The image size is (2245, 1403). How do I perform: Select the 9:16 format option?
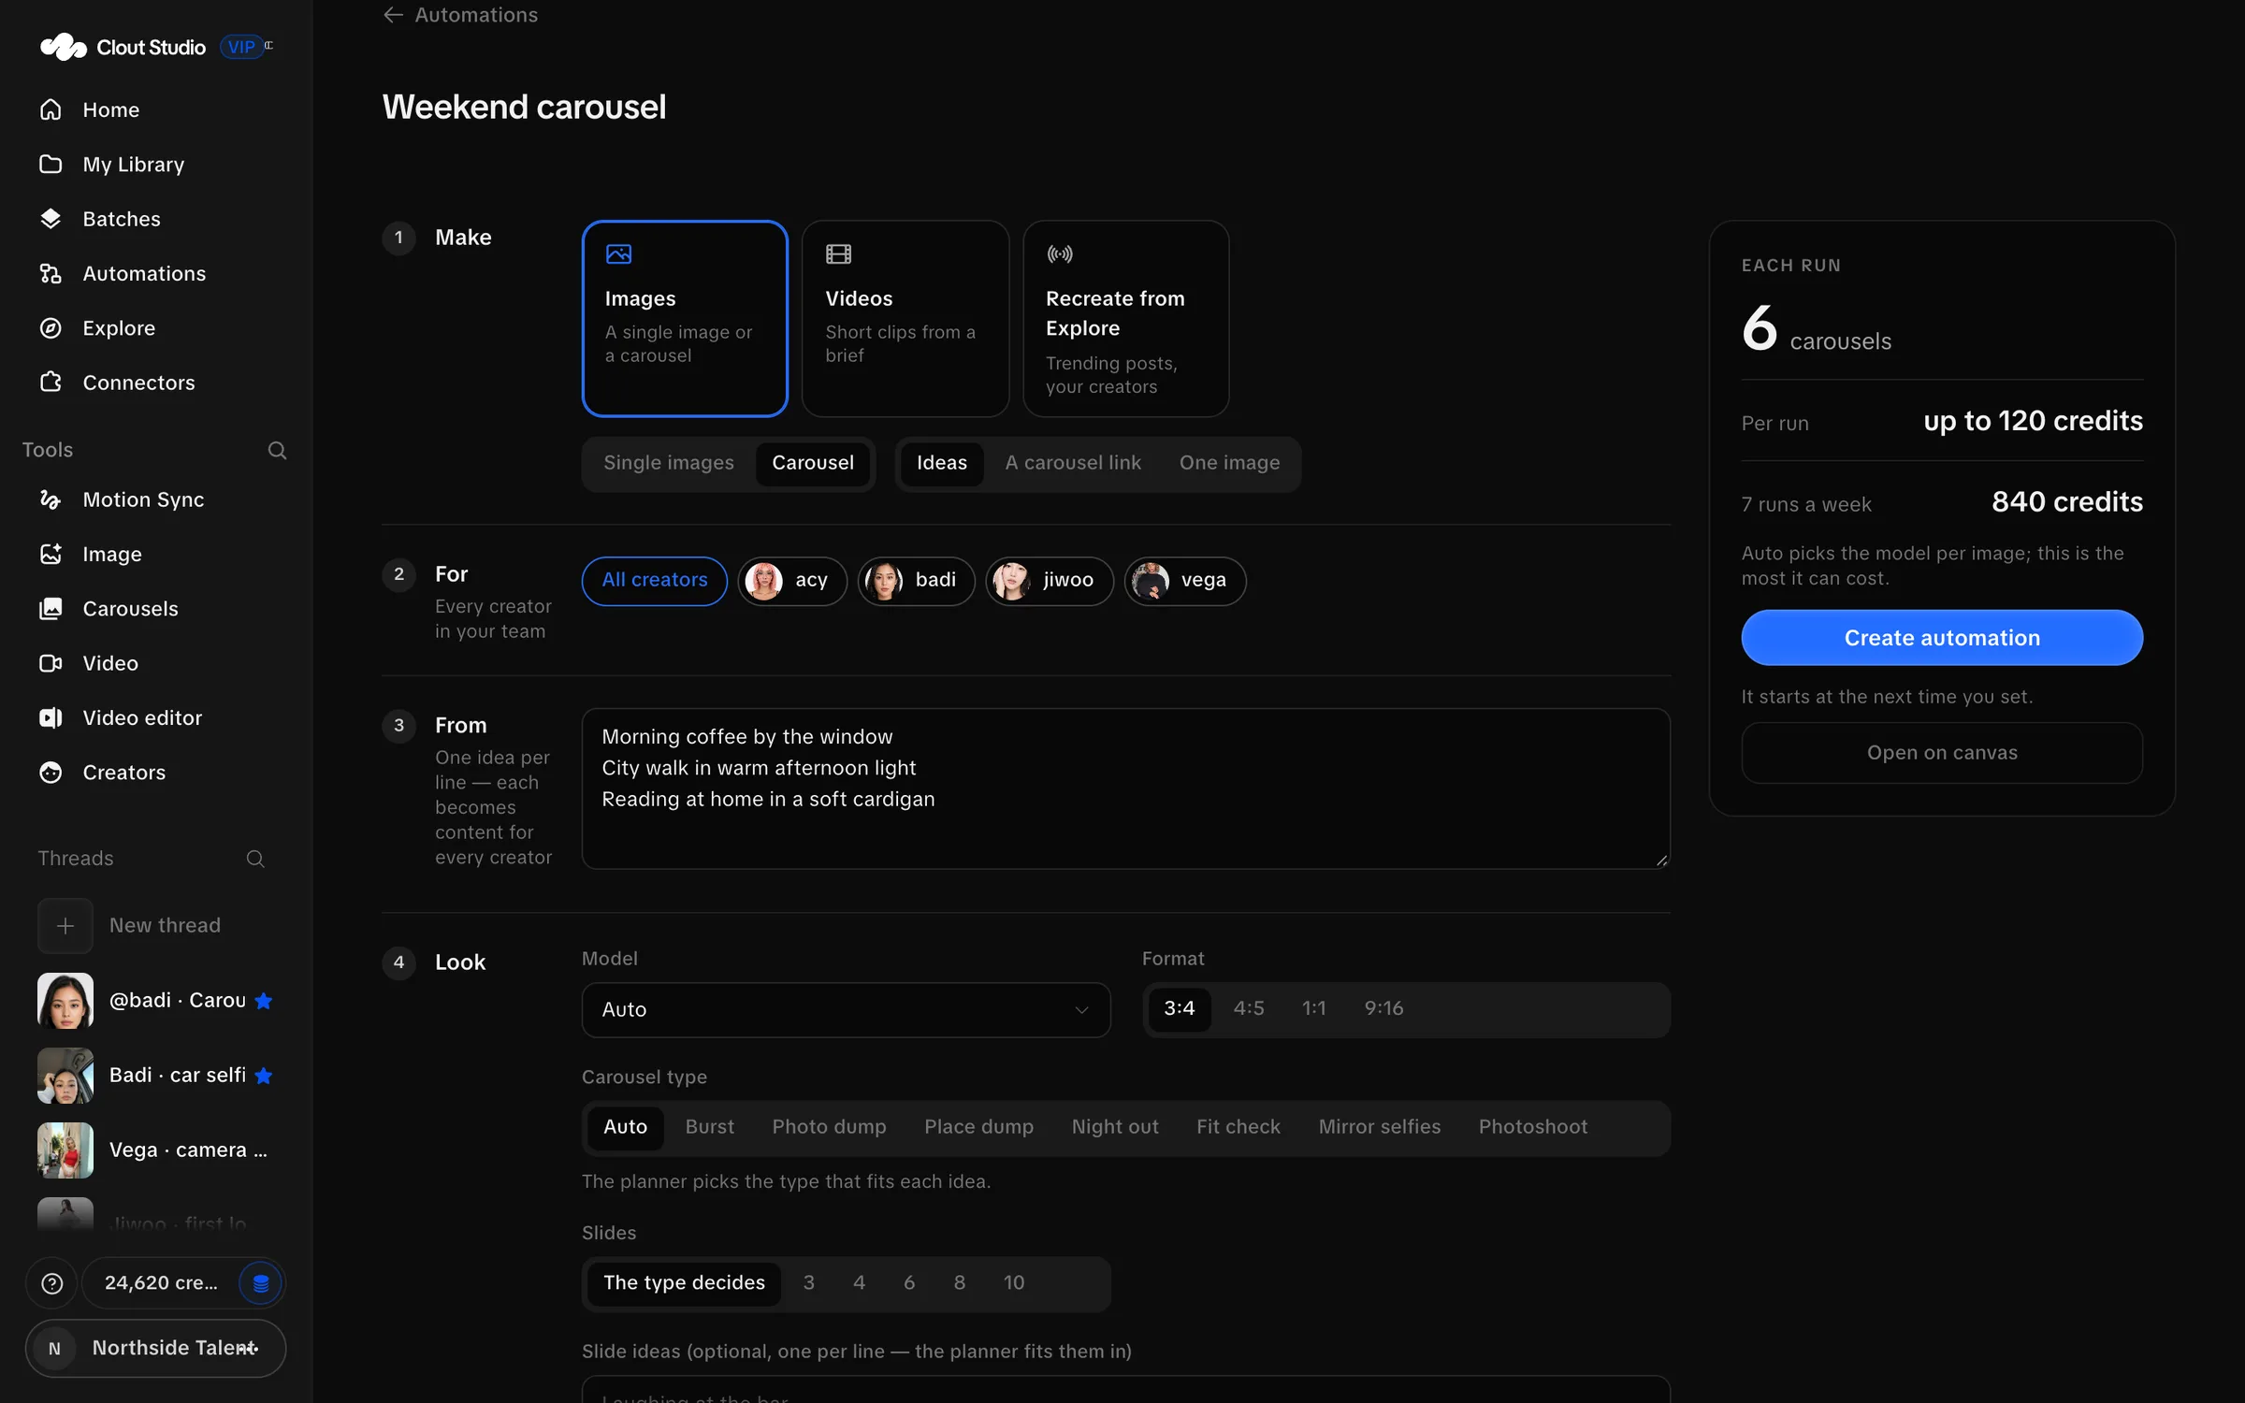(1383, 1008)
